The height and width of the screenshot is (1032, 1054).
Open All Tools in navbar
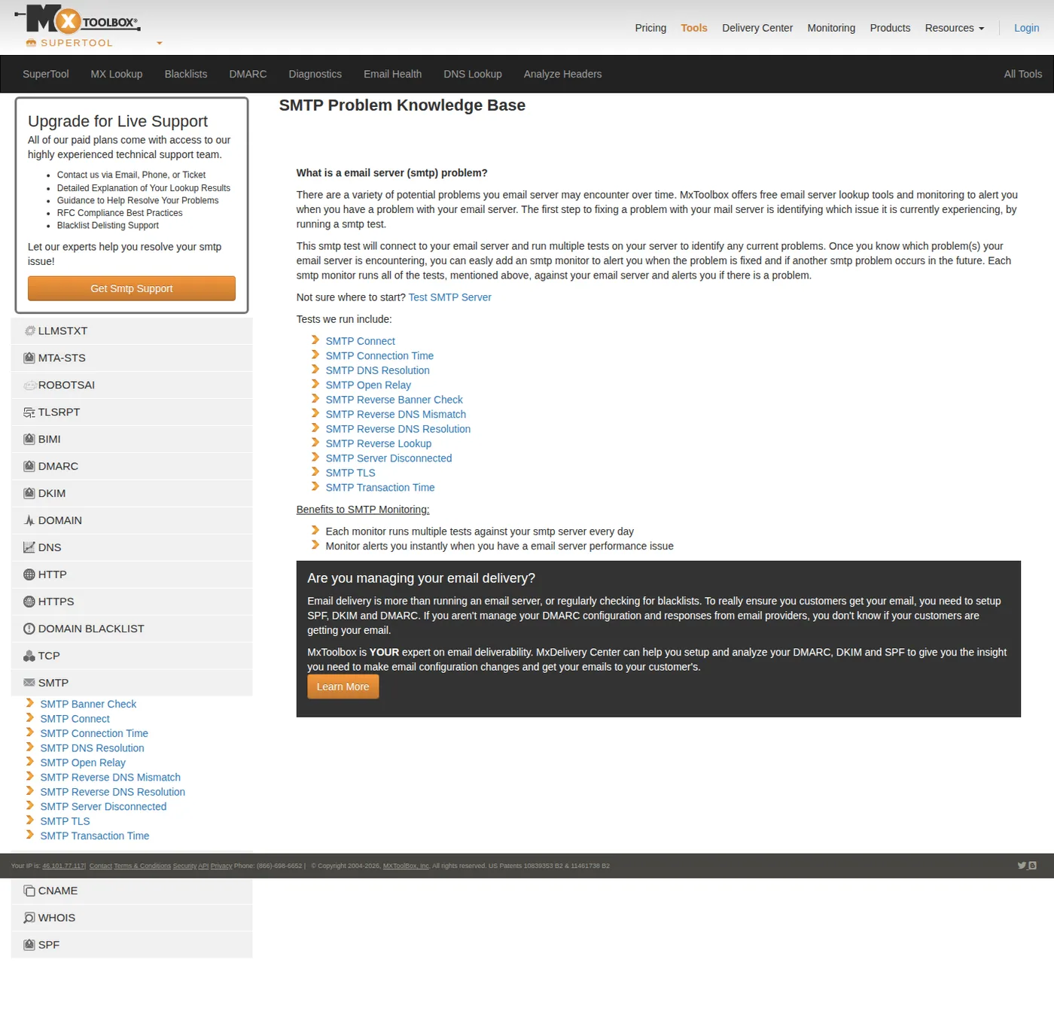coord(1023,74)
